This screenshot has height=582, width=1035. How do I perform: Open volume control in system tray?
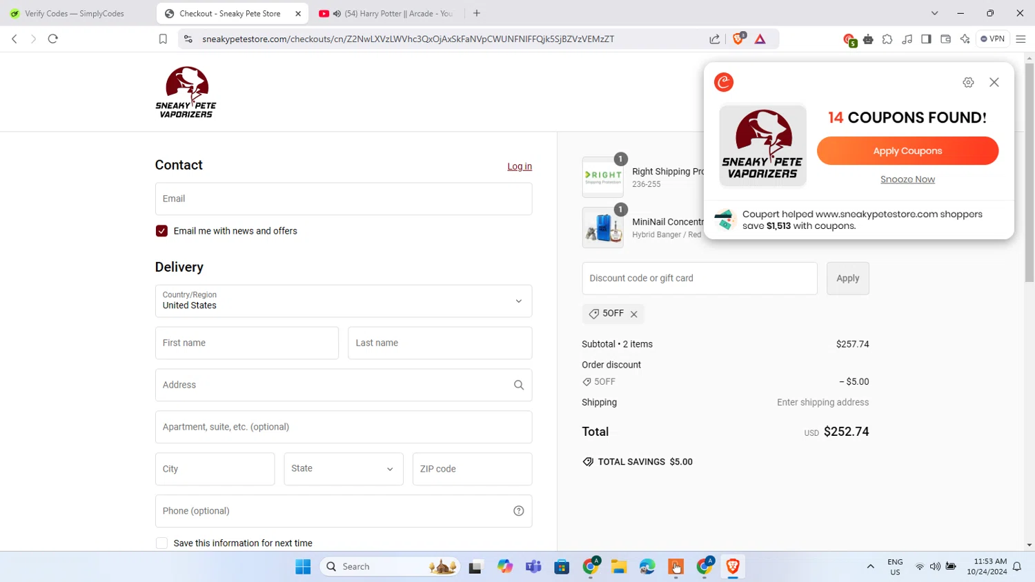935,567
